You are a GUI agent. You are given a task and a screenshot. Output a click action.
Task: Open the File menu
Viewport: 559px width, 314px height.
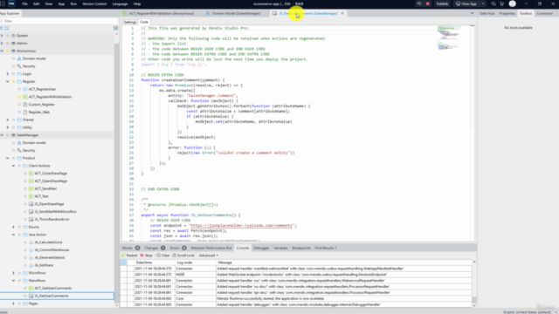click(24, 3)
